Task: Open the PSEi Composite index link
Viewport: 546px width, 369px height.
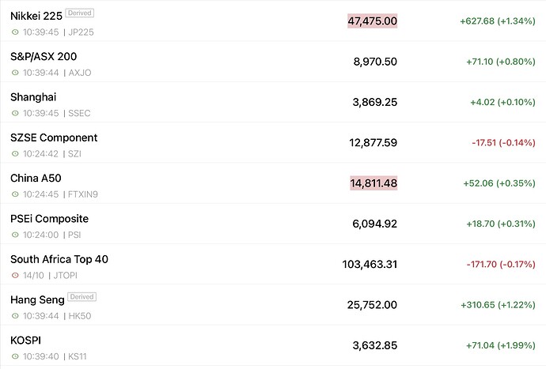Action: pyautogui.click(x=49, y=218)
